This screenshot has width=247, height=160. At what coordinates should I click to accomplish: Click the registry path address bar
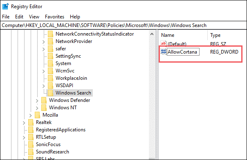[x=123, y=25]
